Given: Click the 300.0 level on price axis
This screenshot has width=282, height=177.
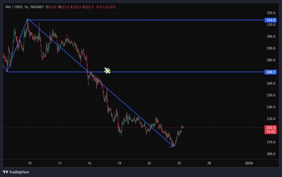Looking at the screenshot, I should point(270,37).
